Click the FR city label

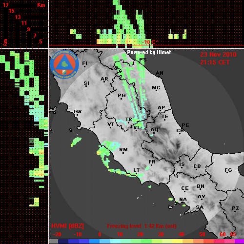pyautogui.click(x=152, y=162)
